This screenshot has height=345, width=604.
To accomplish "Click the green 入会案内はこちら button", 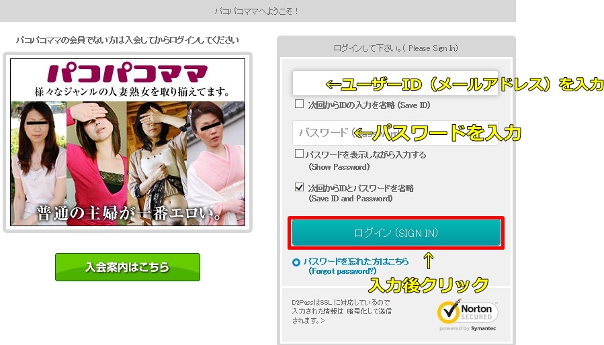I will (x=128, y=267).
